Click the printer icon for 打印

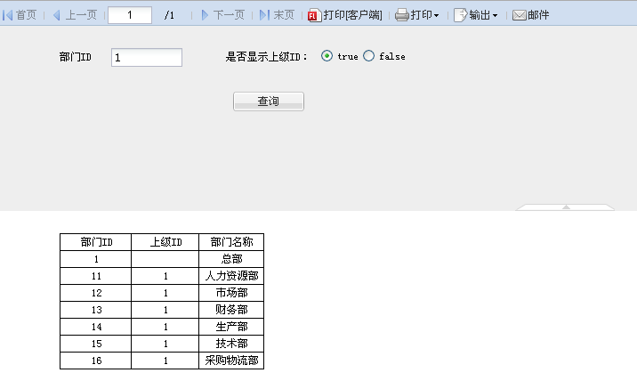click(x=401, y=15)
